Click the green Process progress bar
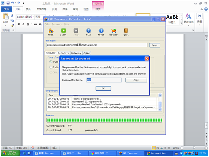 click(104, 120)
